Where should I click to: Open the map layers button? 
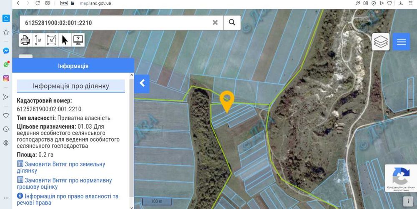pyautogui.click(x=381, y=42)
